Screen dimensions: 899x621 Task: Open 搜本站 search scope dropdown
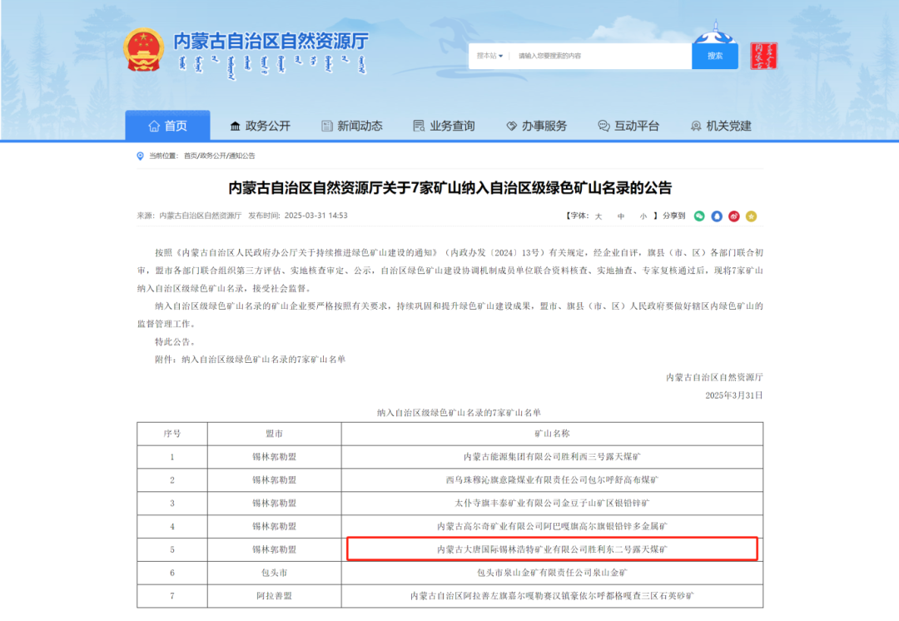[x=489, y=56]
